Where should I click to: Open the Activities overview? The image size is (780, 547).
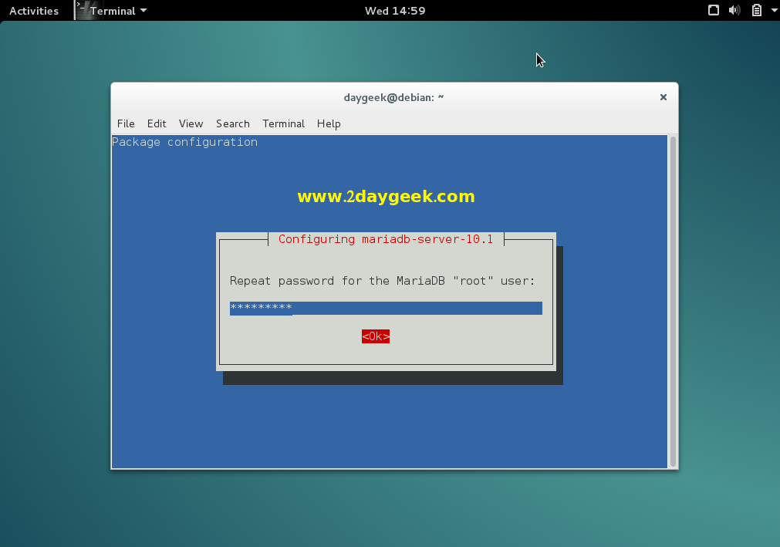tap(34, 11)
